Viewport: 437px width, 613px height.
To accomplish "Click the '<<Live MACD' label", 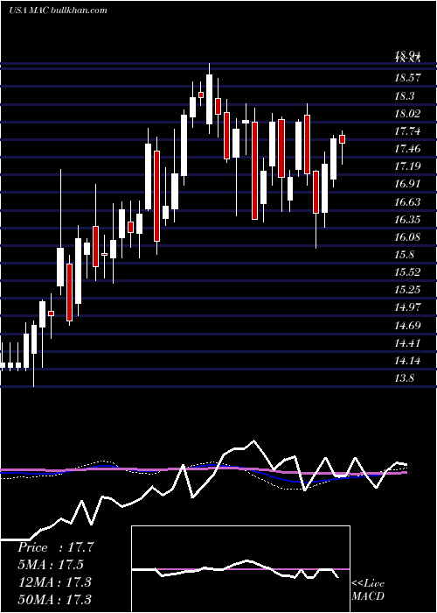I will (368, 589).
